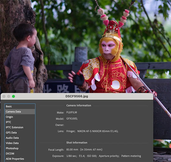Select the DICOM category
Viewport: 171px width, 162px height.
(x=20, y=153)
